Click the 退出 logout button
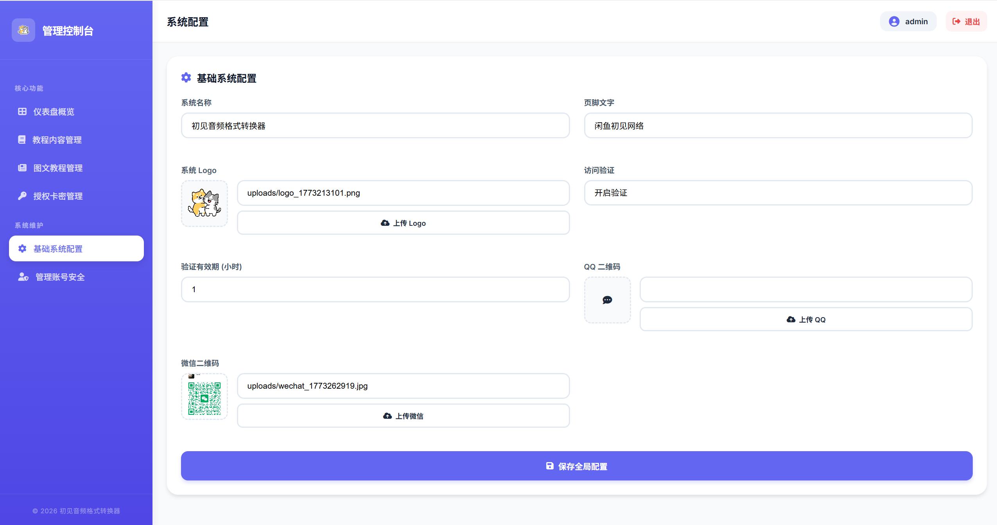Screen dimensions: 997x525 pyautogui.click(x=966, y=21)
